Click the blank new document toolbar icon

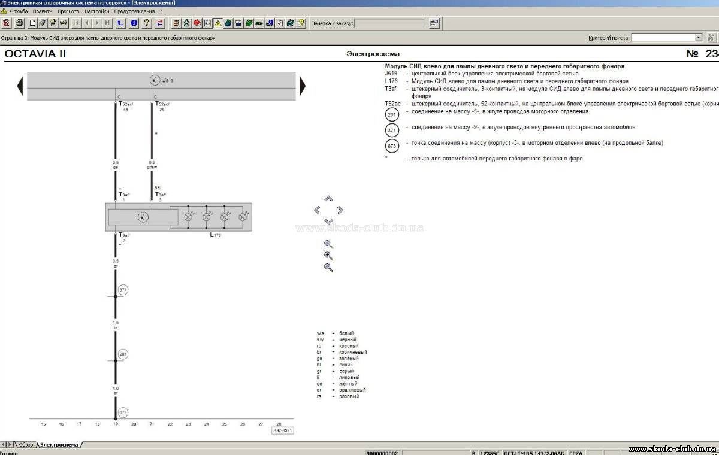(32, 23)
